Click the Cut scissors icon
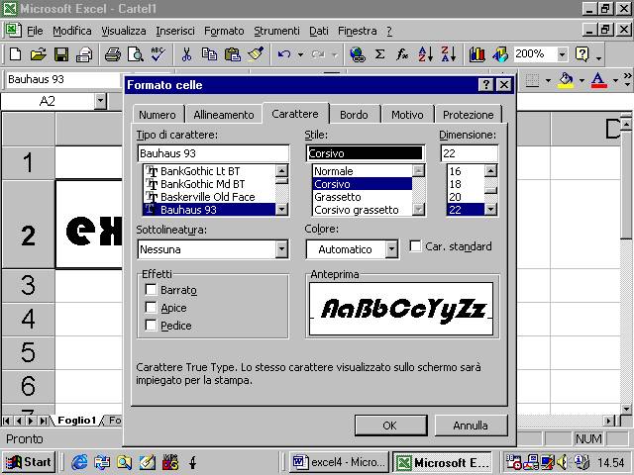 pos(186,54)
